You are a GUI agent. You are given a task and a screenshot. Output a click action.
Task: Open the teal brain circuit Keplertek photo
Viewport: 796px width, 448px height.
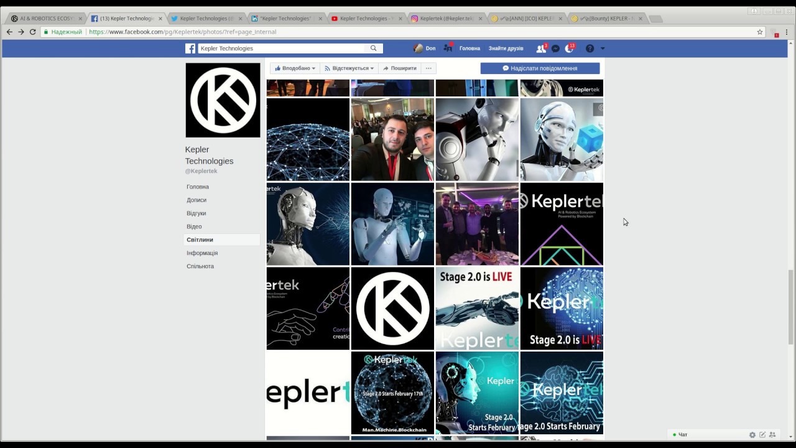coord(562,393)
